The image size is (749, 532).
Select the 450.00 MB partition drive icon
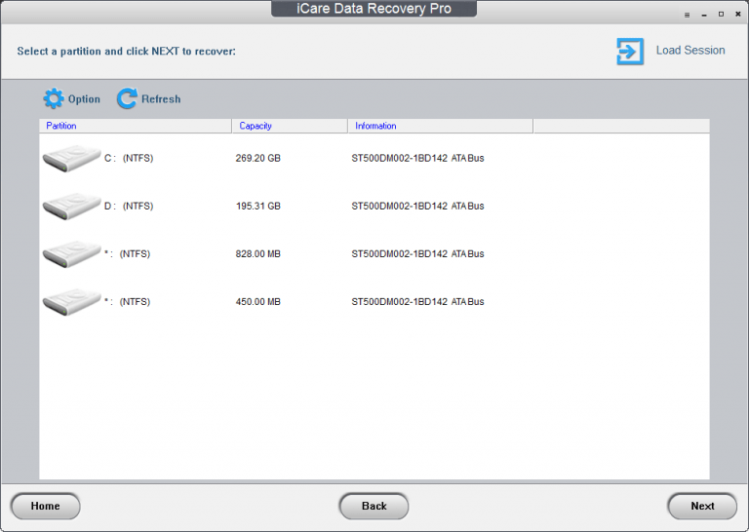(x=71, y=301)
